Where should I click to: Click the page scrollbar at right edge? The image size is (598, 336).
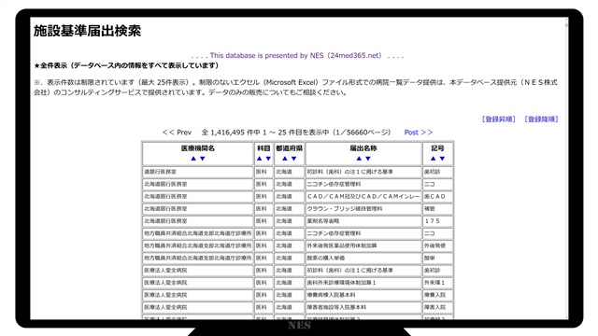click(566, 168)
